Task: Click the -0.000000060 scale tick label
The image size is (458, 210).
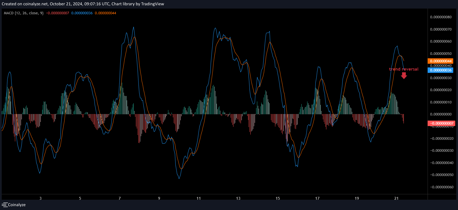Action: pos(441,187)
